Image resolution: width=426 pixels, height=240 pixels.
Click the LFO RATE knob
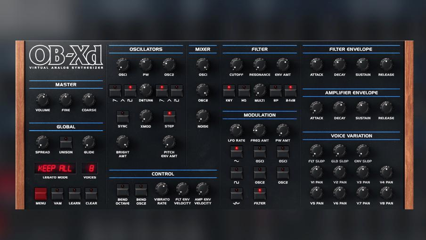[236, 131]
